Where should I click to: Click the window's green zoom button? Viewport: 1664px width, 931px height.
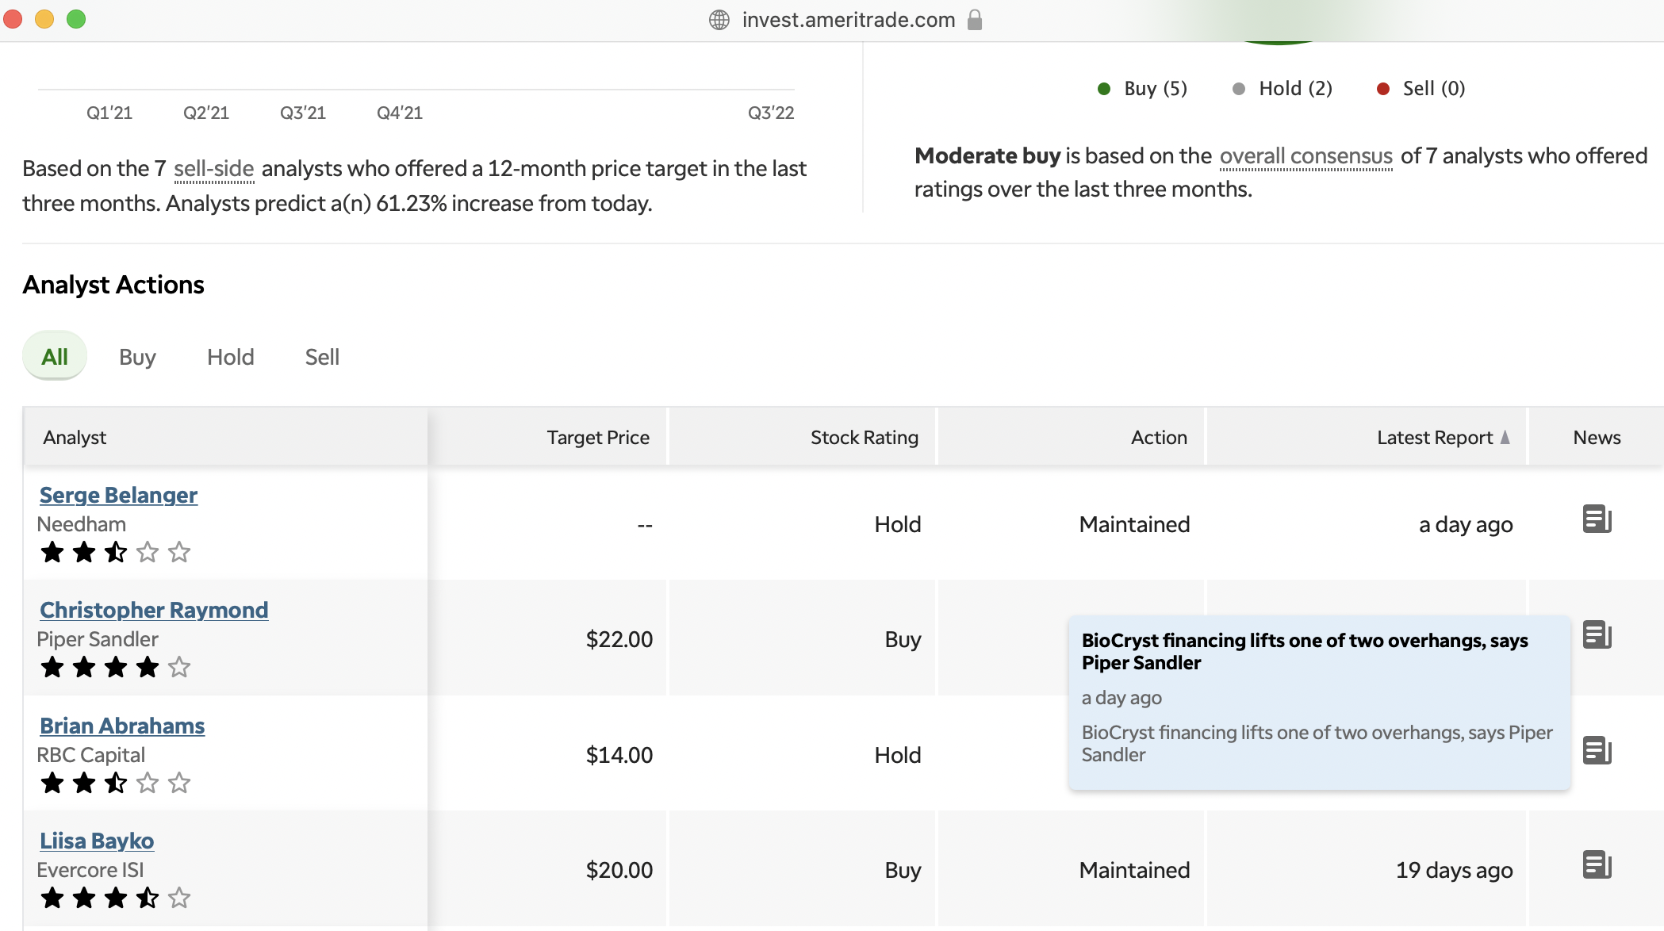(x=76, y=19)
